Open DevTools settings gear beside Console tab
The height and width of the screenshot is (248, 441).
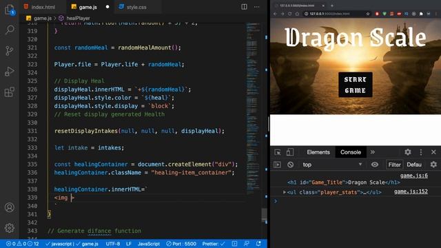point(408,152)
